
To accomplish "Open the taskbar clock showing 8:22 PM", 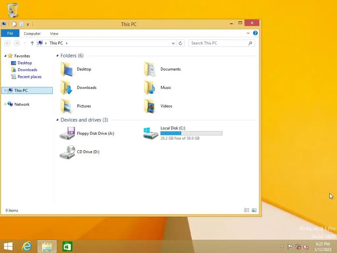I will pyautogui.click(x=323, y=247).
